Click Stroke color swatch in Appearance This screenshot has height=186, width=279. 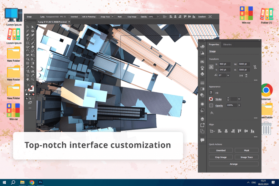tap(211, 99)
